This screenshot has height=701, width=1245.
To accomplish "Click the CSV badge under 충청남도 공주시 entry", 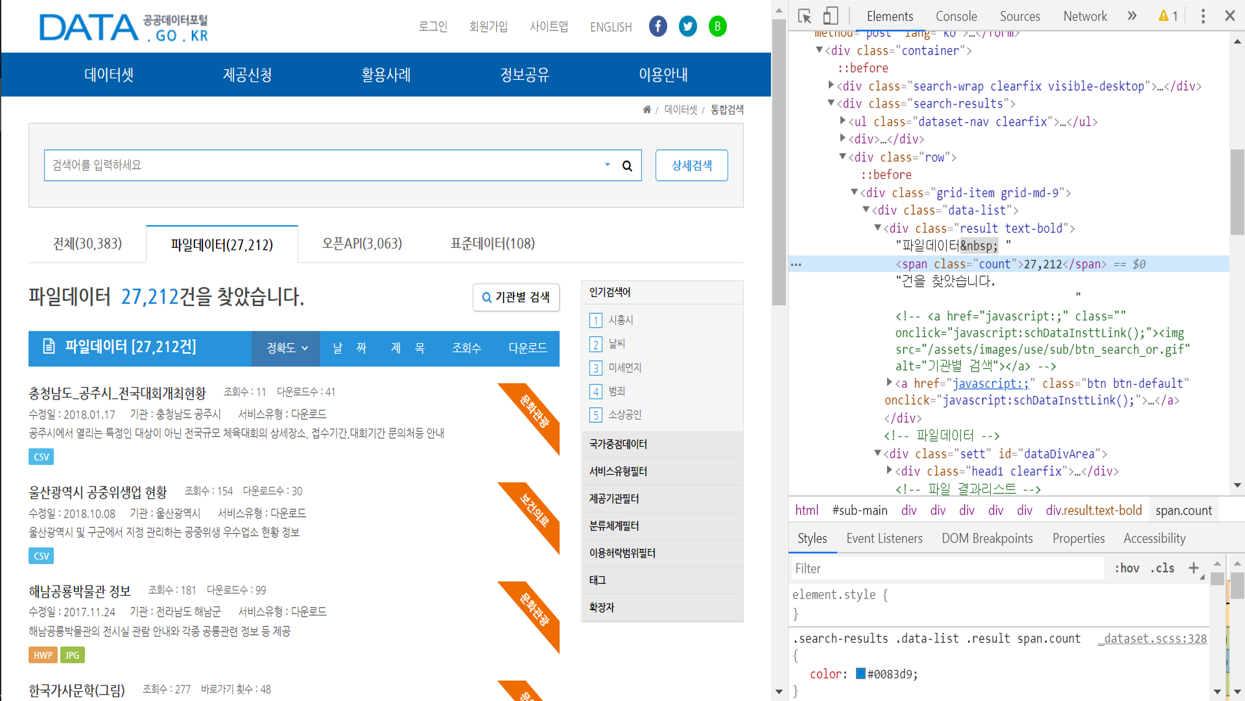I will click(x=41, y=457).
